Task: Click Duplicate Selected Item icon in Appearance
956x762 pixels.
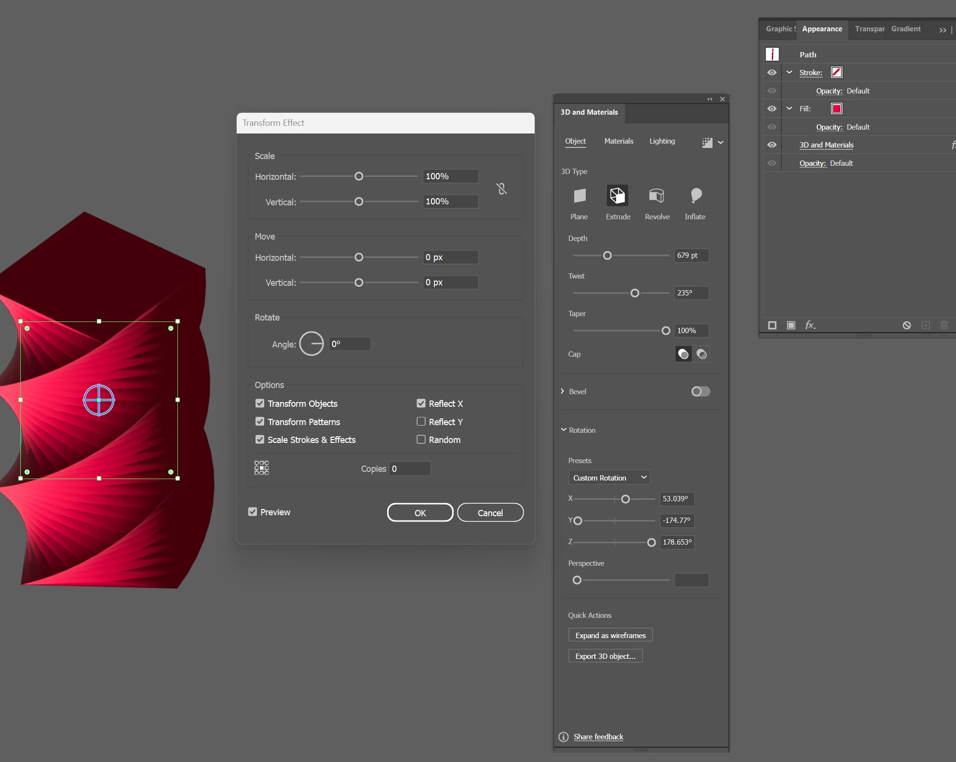Action: pos(926,325)
